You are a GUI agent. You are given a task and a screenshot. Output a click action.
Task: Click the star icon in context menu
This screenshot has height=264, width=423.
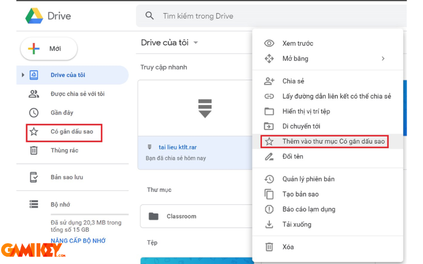point(269,142)
